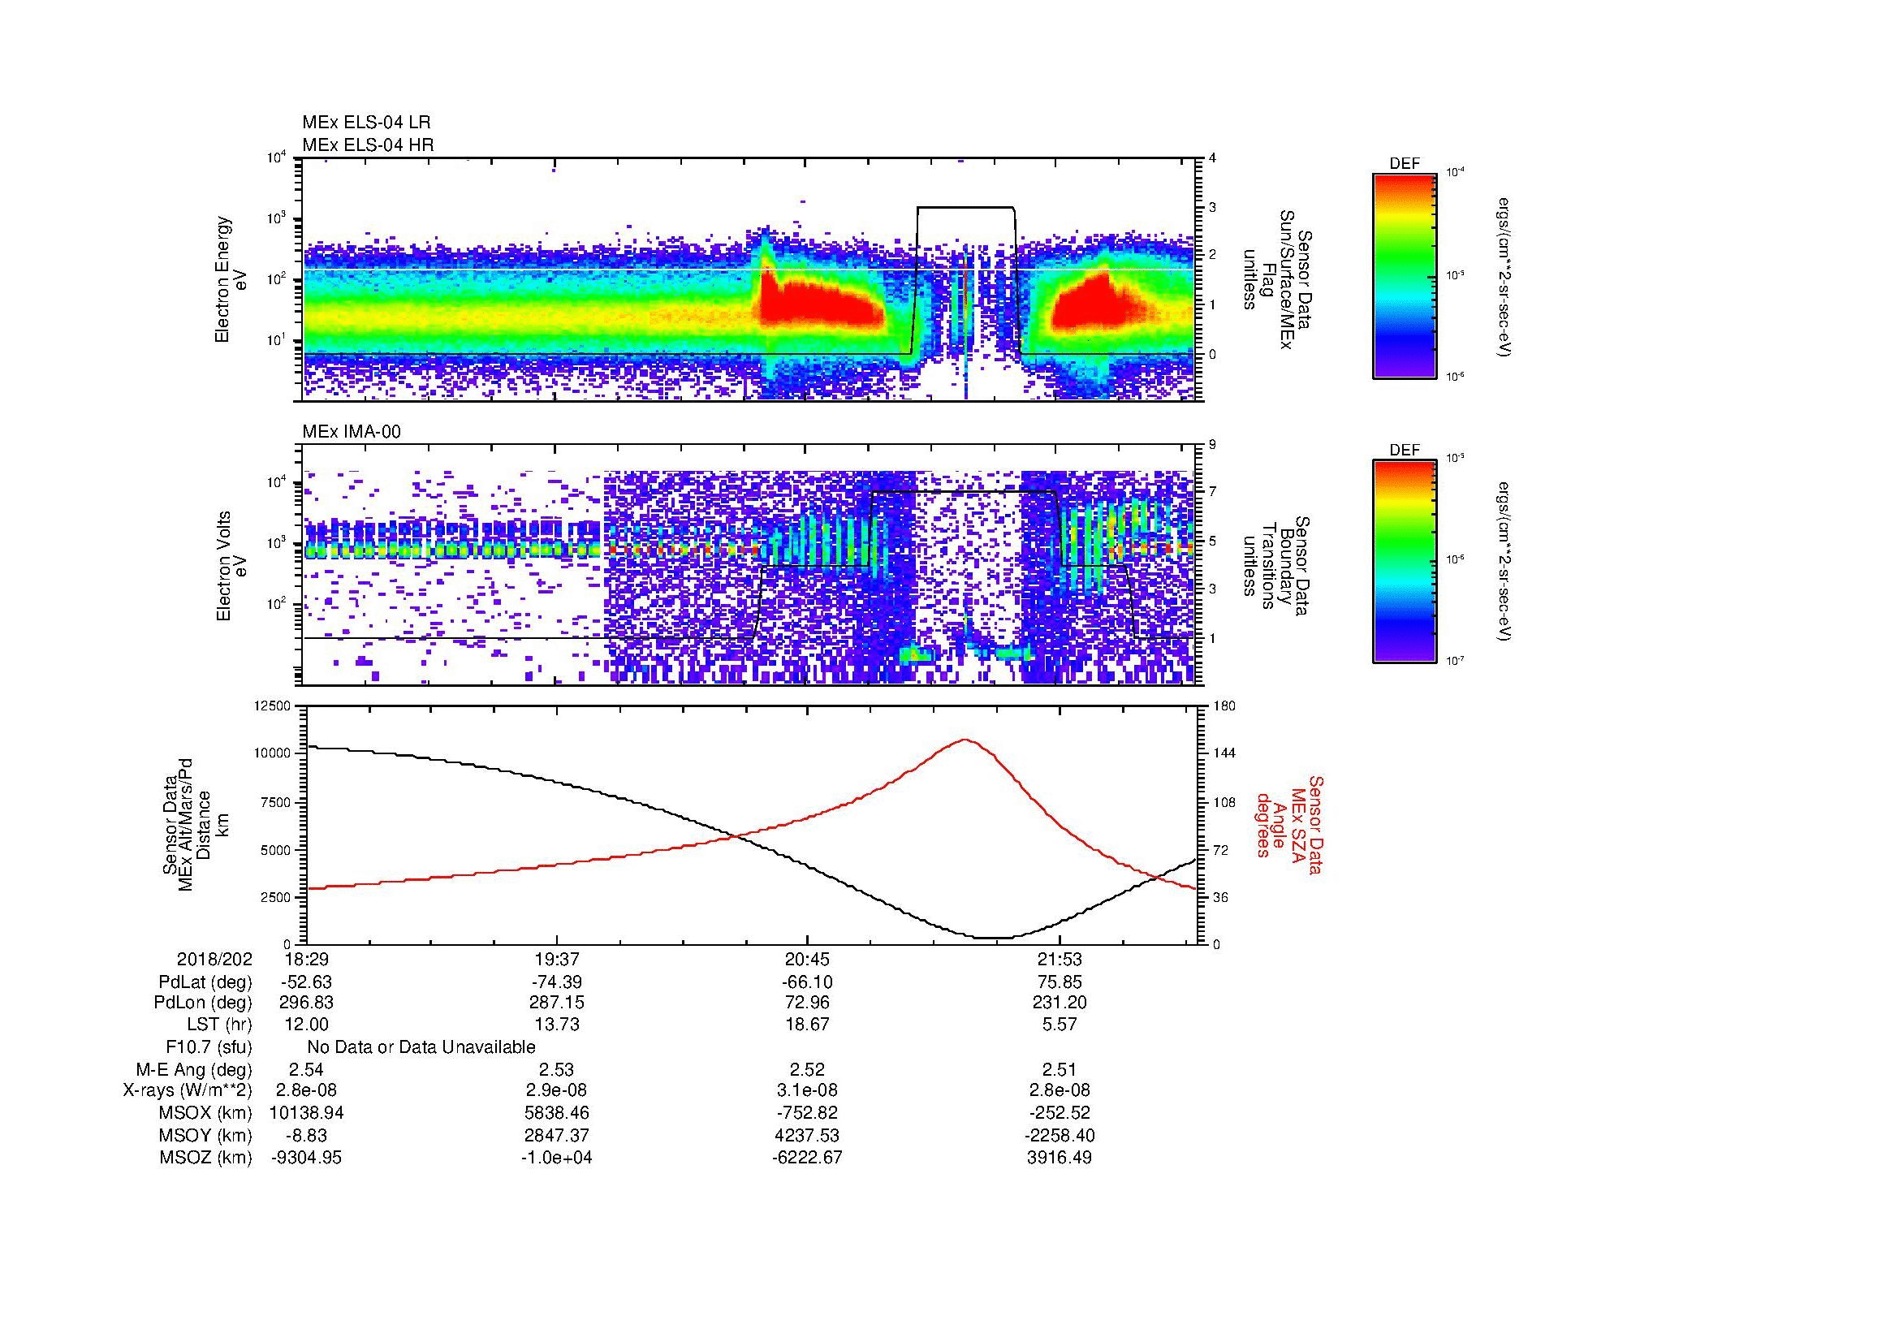Image resolution: width=1899 pixels, height=1342 pixels.
Task: Click the 'MSOY (km)' row label
Action: (x=205, y=1136)
